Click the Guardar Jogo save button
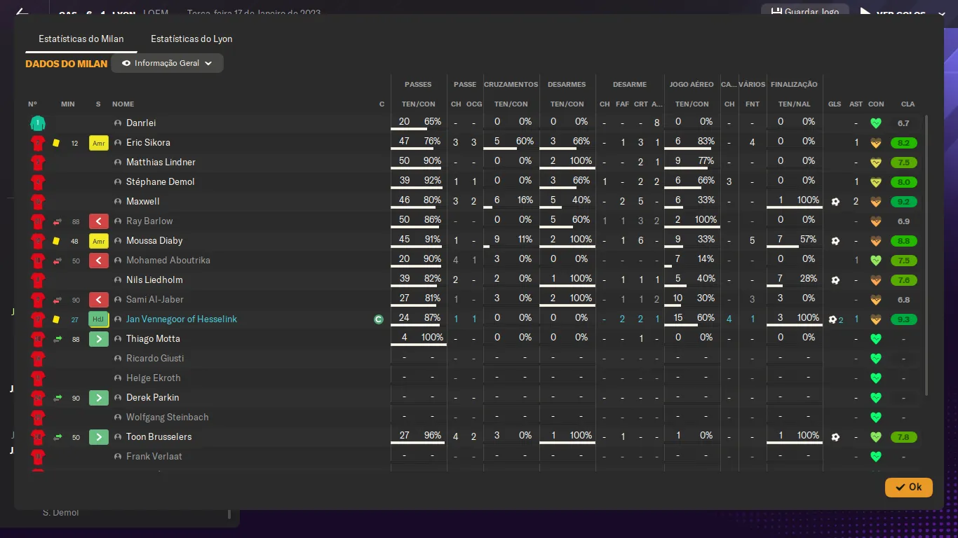This screenshot has height=538, width=958. tap(804, 12)
